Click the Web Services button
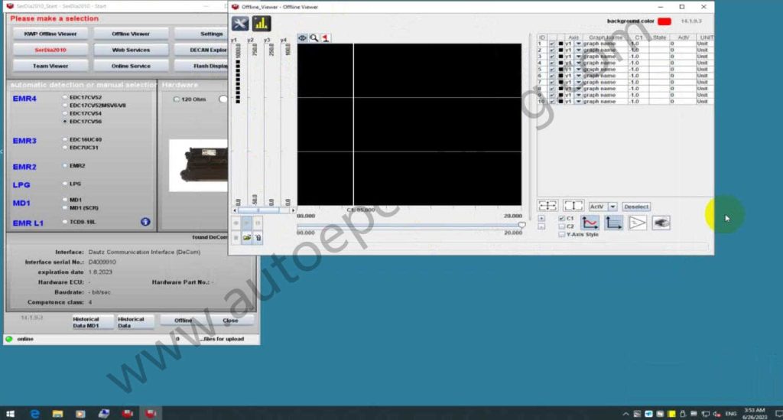 (x=131, y=50)
